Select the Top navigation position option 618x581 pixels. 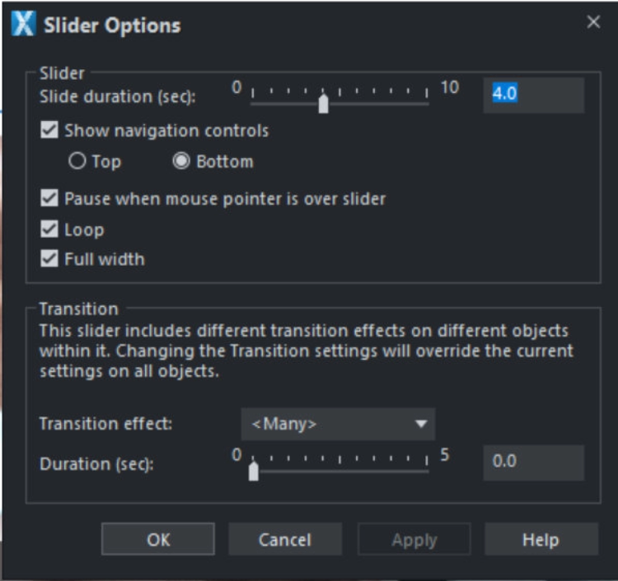pos(77,161)
